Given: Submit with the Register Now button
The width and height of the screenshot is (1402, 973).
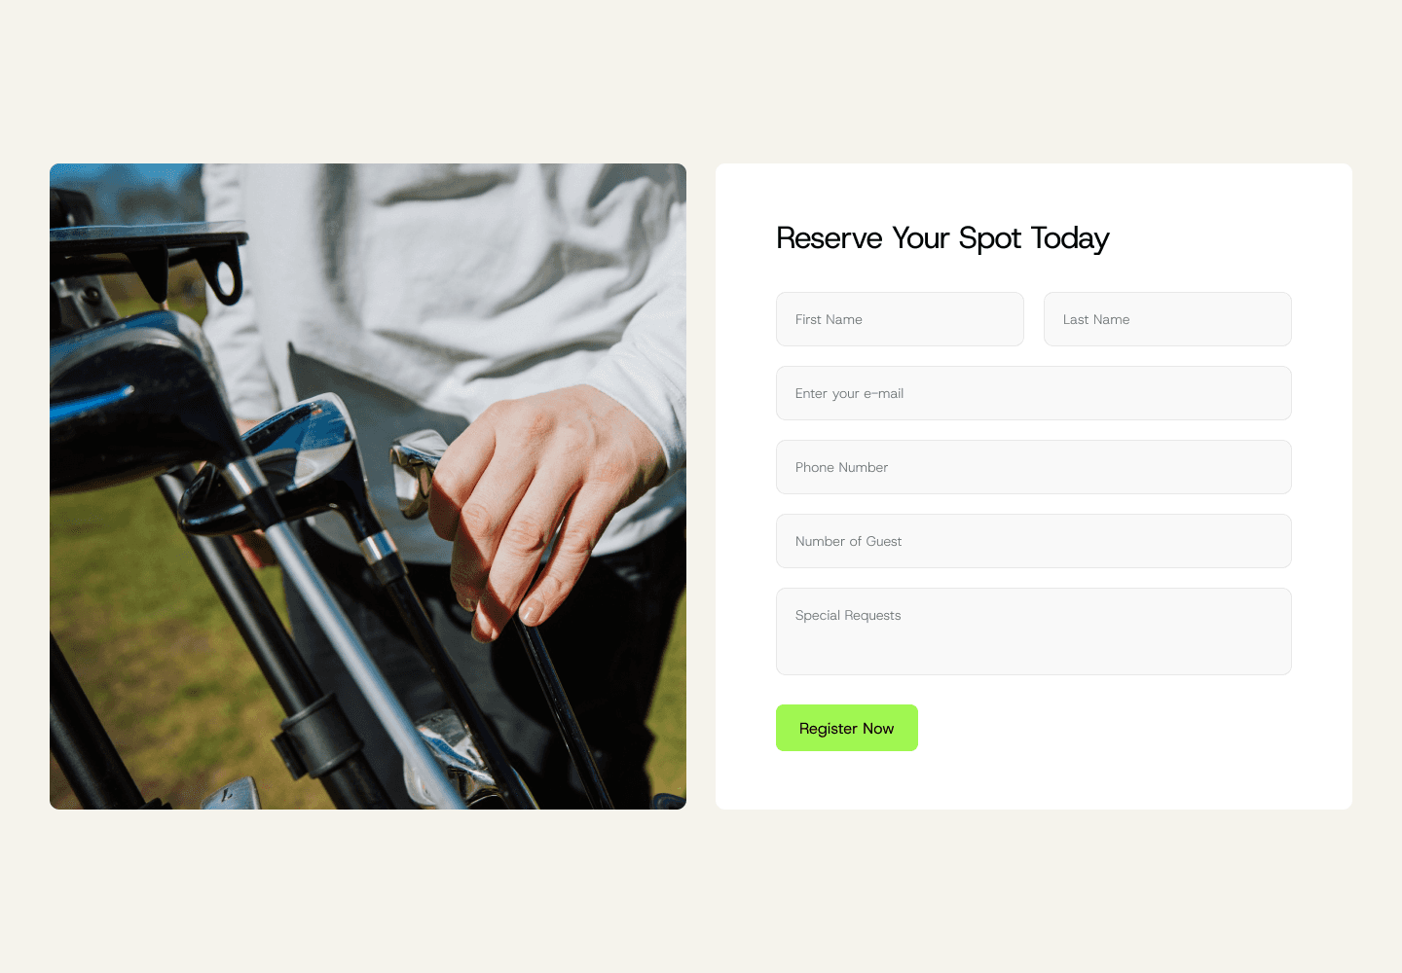Looking at the screenshot, I should click(x=847, y=728).
